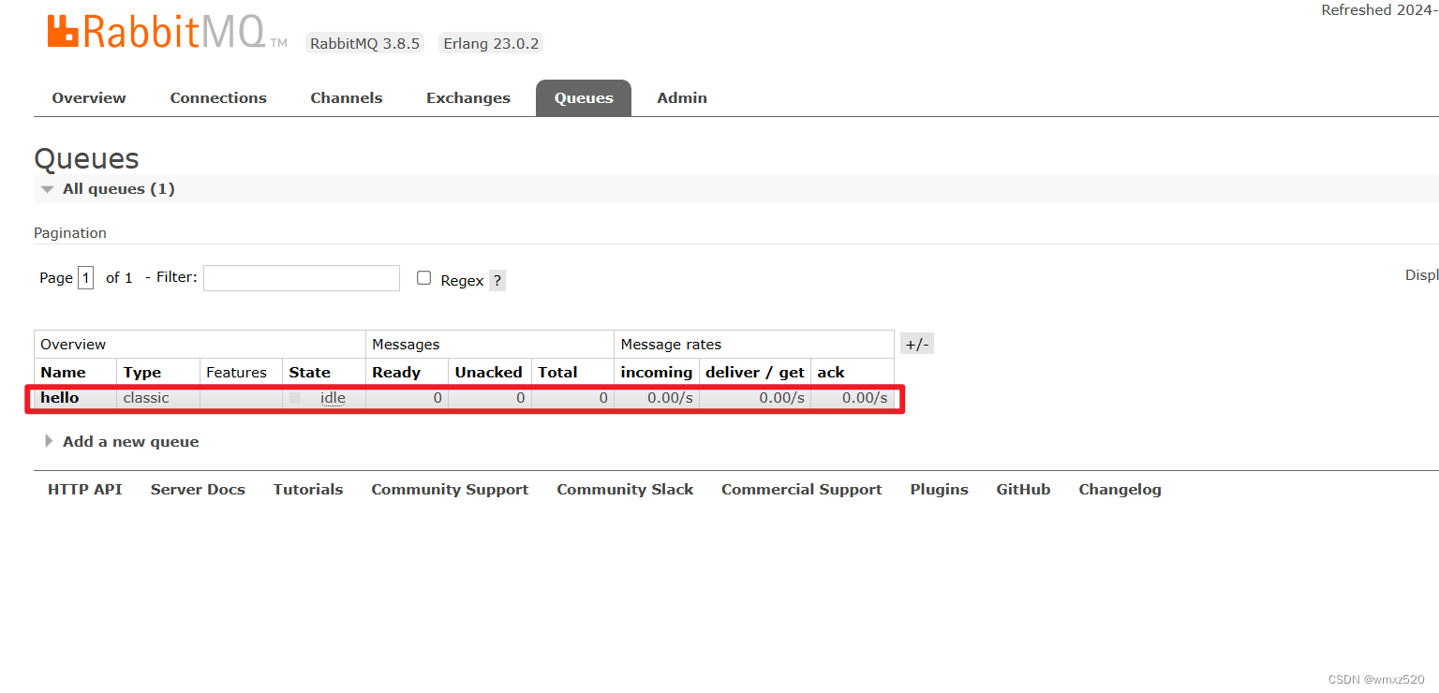Open the Server Docs link
The width and height of the screenshot is (1439, 693).
[198, 490]
